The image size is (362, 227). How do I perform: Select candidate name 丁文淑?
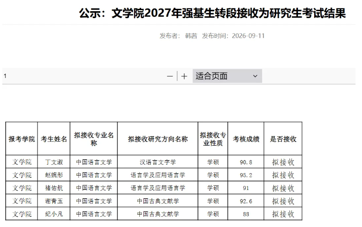pos(54,162)
